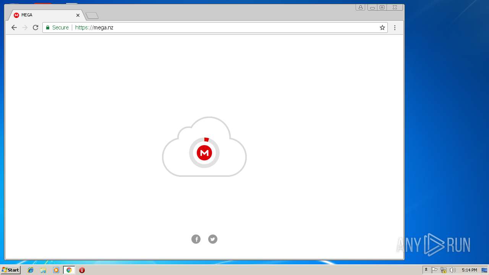Click the 5:14 PM clock
Screen dimensions: 489x275
[469, 270]
